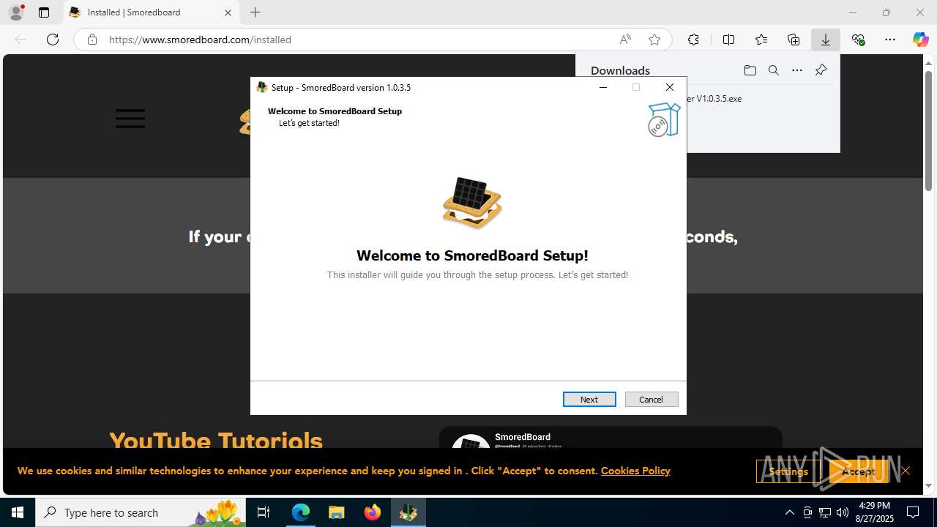937x527 pixels.
Task: Click the browser back arrow
Action: point(20,40)
